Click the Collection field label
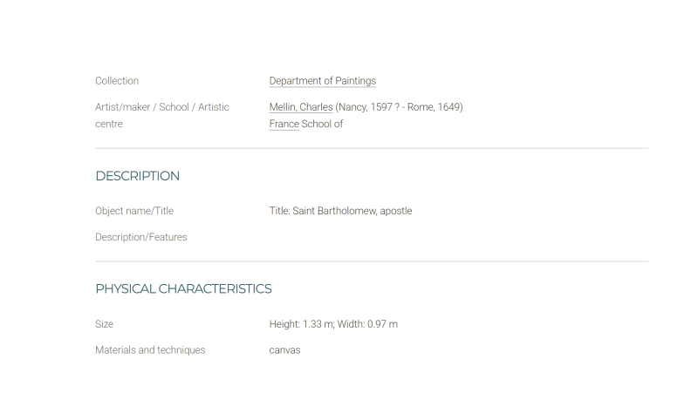The image size is (698, 413). coord(117,81)
